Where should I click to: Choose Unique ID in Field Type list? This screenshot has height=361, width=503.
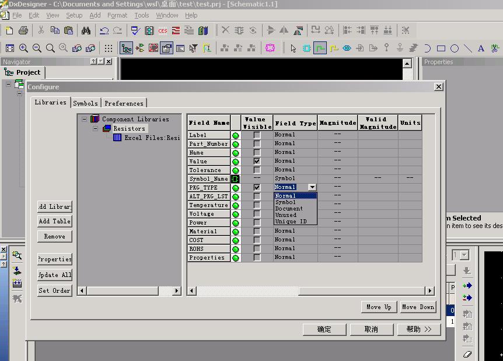pyautogui.click(x=295, y=222)
